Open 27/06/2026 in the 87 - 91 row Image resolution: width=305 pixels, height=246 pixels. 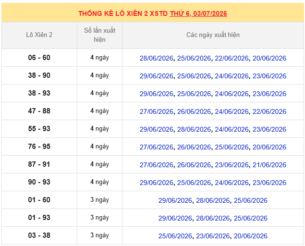click(157, 165)
